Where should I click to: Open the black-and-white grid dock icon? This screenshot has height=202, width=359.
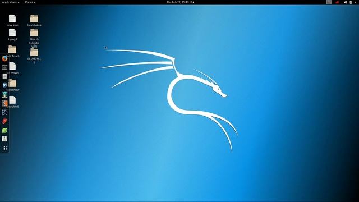(4, 139)
